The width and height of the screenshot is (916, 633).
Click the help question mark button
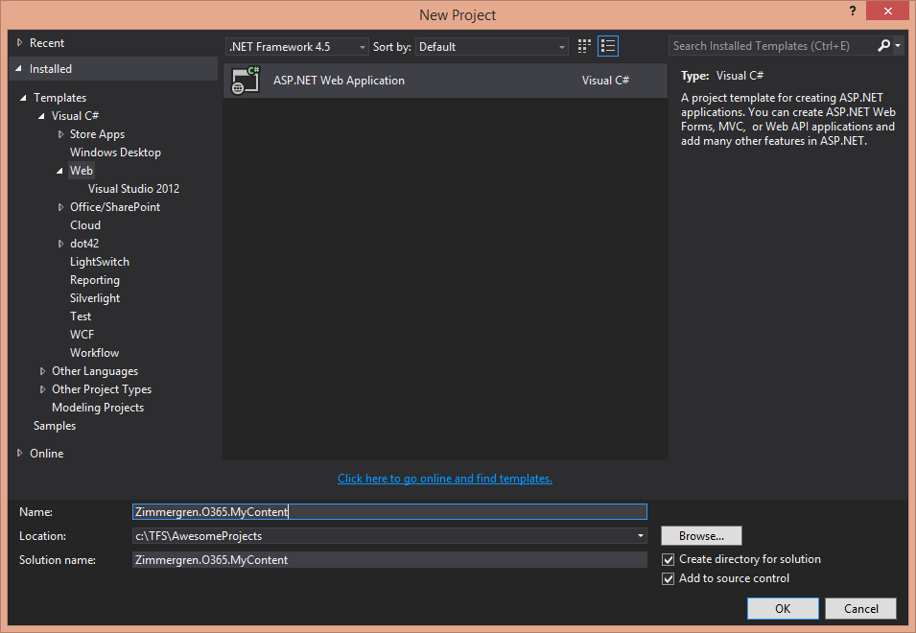(x=851, y=11)
